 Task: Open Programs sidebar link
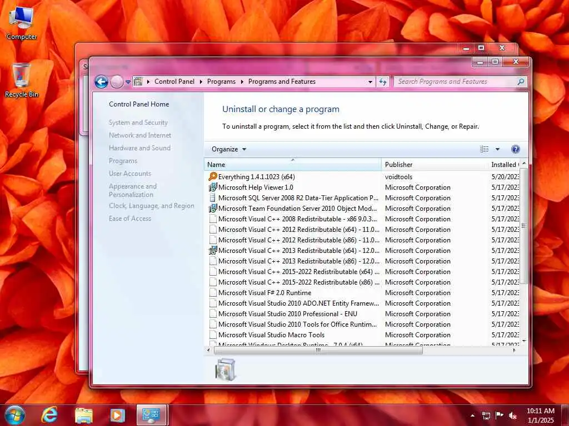(123, 161)
